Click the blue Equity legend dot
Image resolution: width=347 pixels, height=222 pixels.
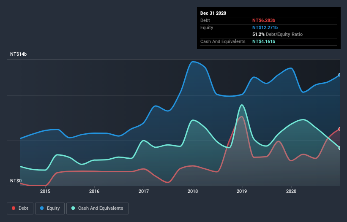pyautogui.click(x=42, y=208)
